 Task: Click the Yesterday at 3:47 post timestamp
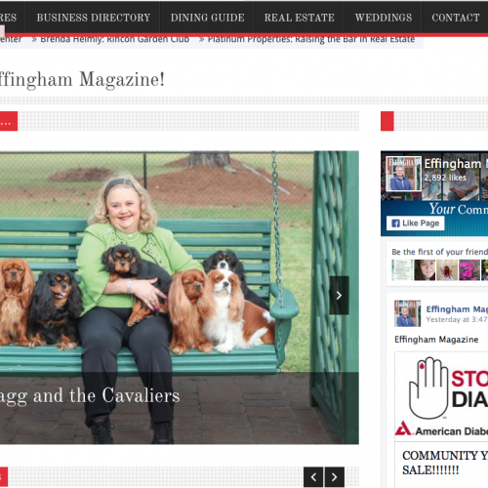pyautogui.click(x=457, y=319)
